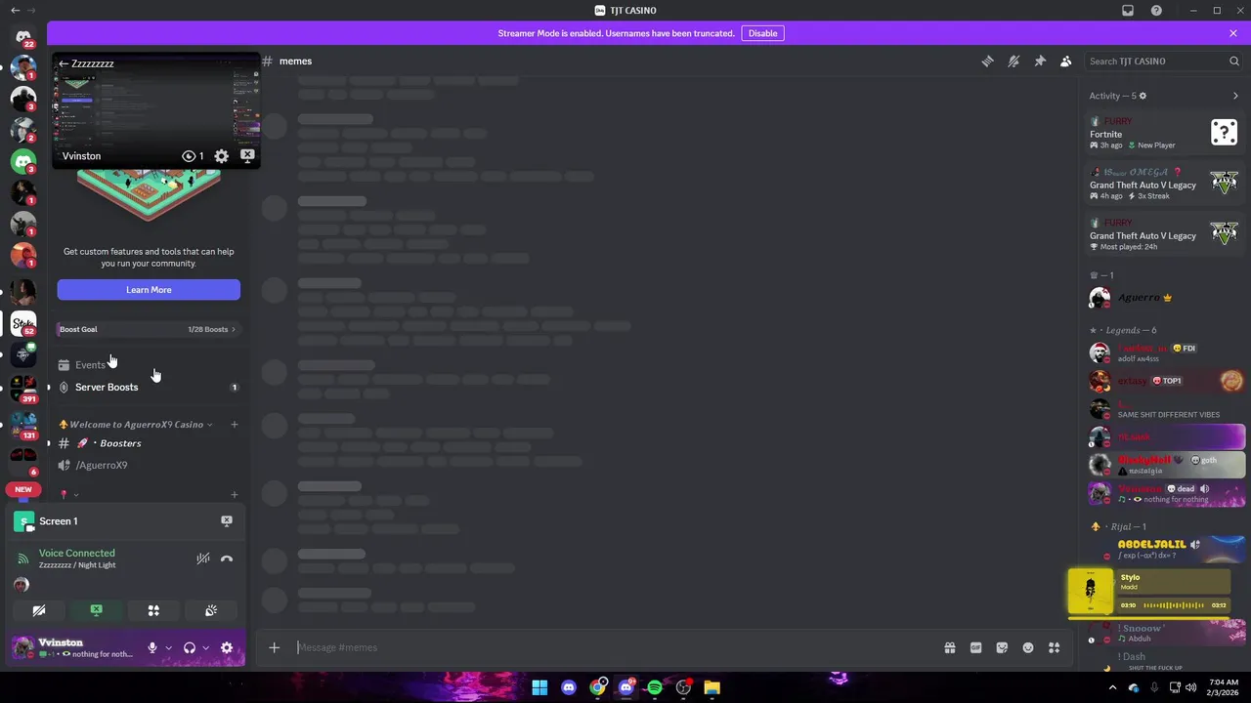Open OMEGA's Grand Theft Auto V activity card
The image size is (1251, 703).
pyautogui.click(x=1165, y=184)
